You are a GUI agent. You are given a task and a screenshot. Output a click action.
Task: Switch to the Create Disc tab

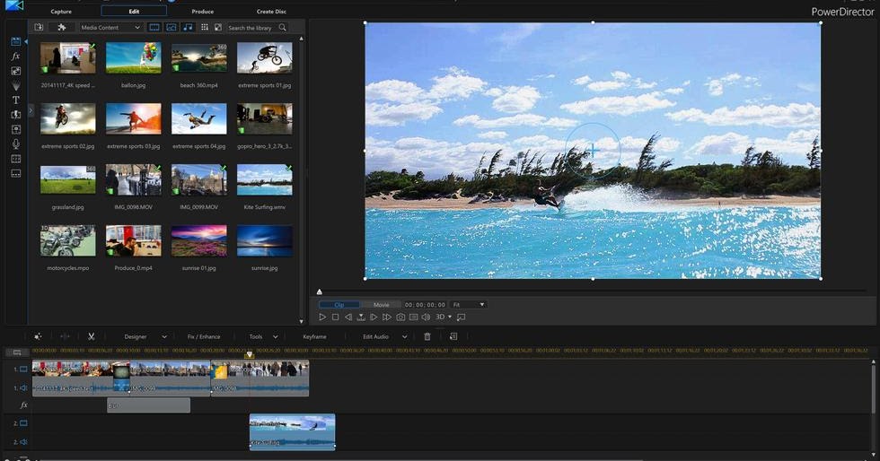click(x=271, y=12)
